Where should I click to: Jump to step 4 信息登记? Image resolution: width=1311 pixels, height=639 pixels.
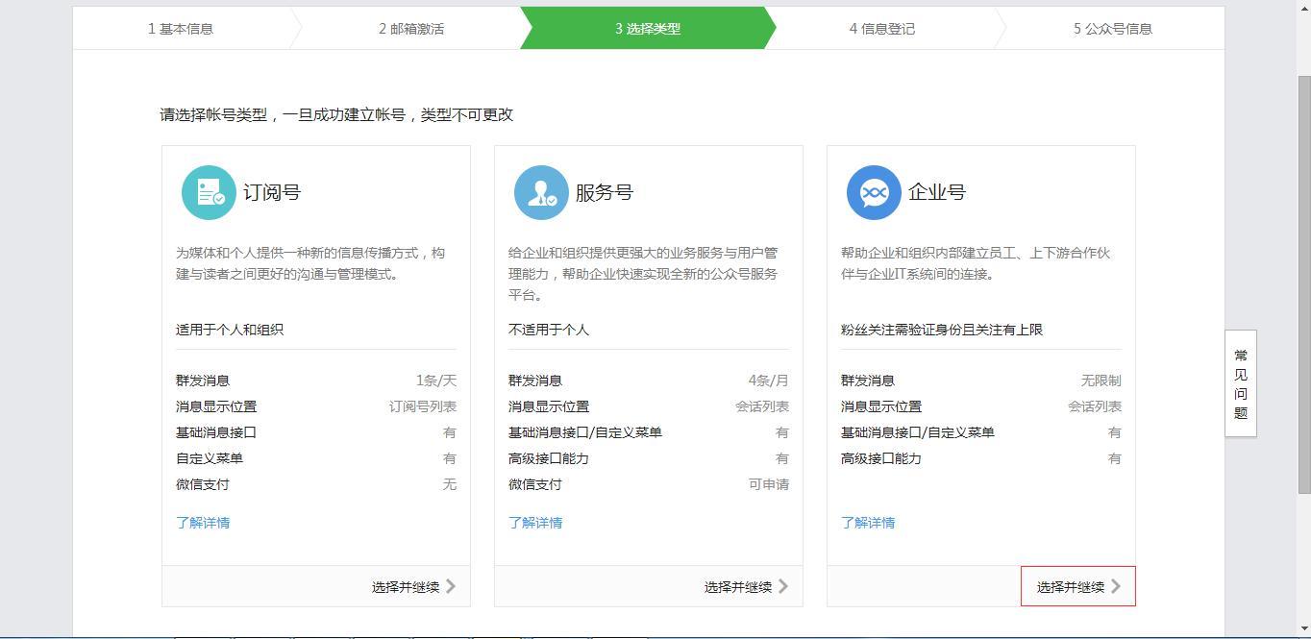coord(882,29)
